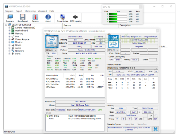Viewport: 180px width, 136px height.
Task: Select the Network tree item label
Action: [x=19, y=51]
